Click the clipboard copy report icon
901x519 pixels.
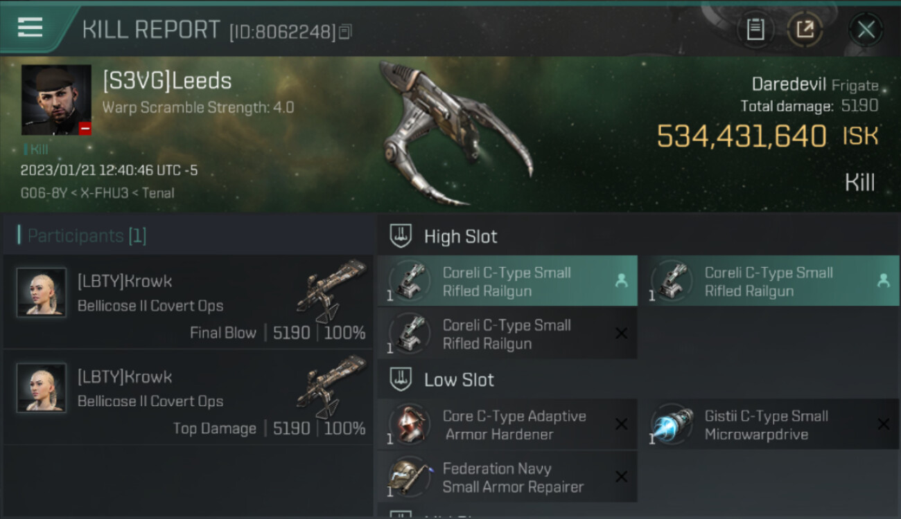click(x=755, y=30)
